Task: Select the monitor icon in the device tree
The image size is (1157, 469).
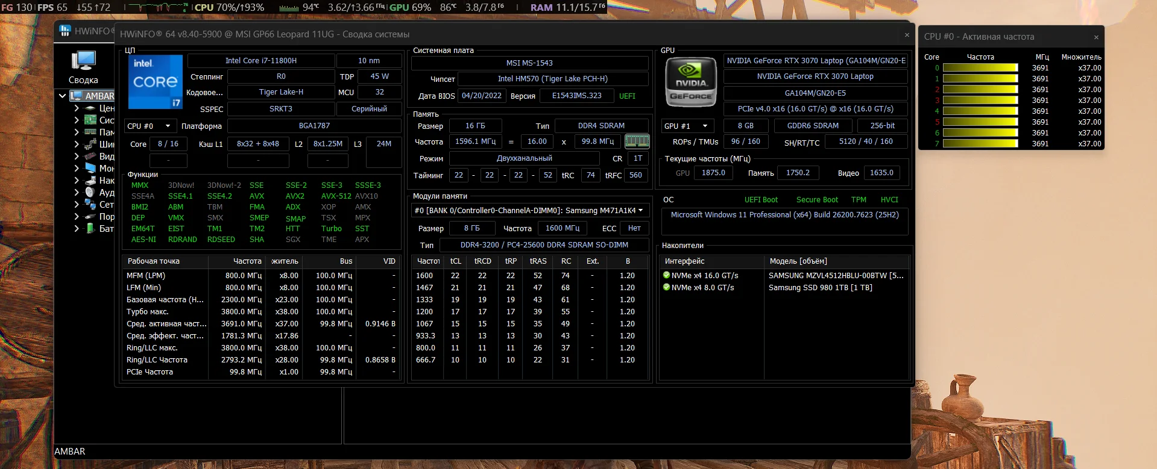Action: point(90,168)
